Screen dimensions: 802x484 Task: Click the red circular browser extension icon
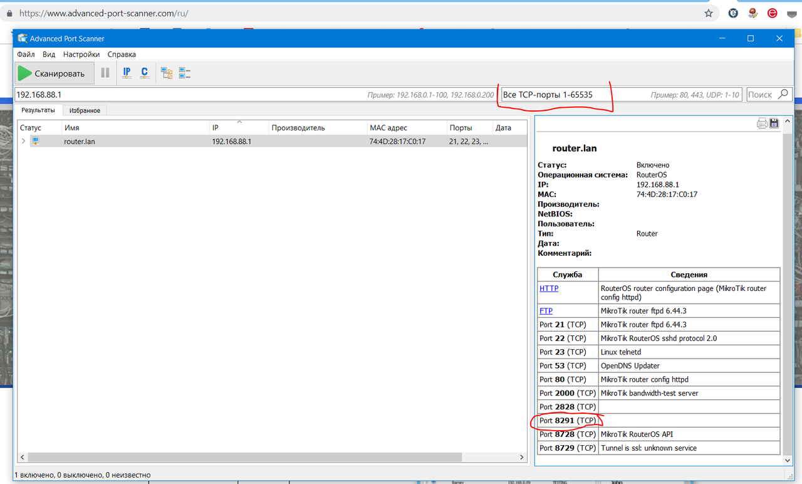click(x=773, y=13)
